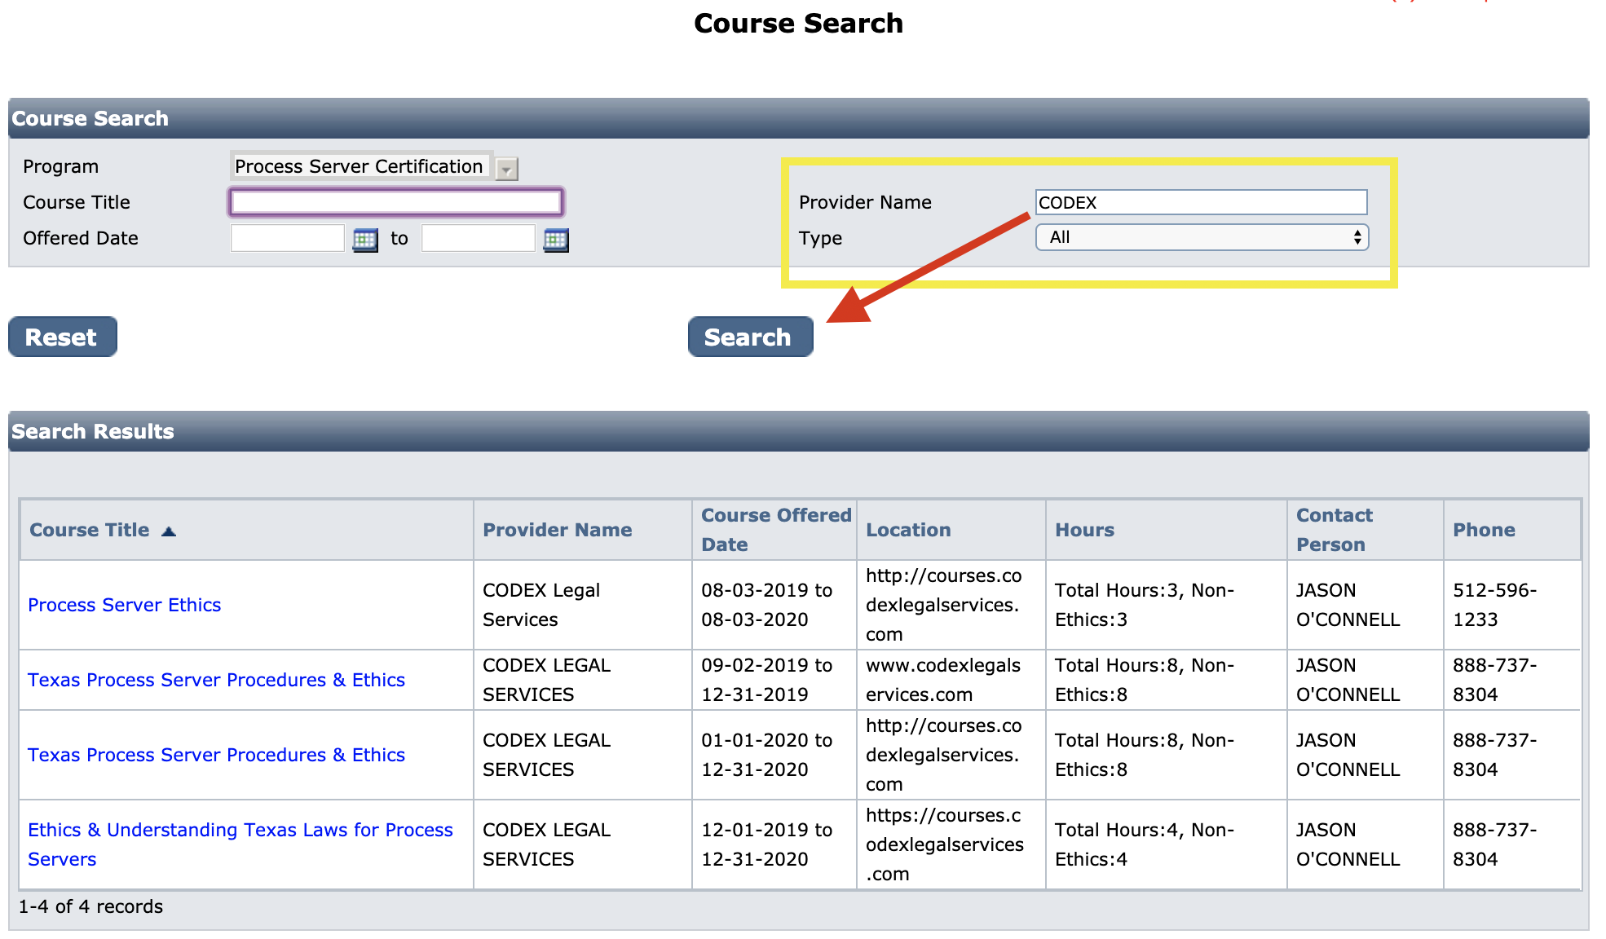Open the 09-02-2019 Texas Process Server Procedures link
Image resolution: width=1606 pixels, height=939 pixels.
click(x=216, y=680)
